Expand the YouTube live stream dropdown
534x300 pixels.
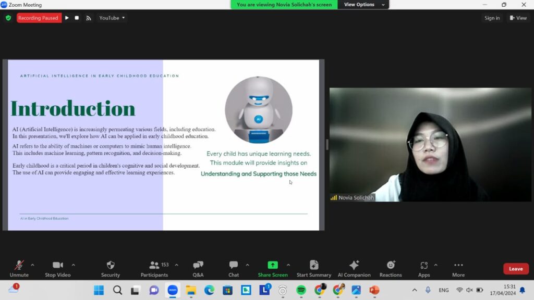112,18
